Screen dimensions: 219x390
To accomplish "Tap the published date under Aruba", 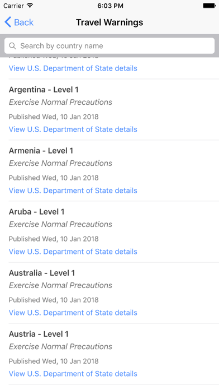I will 54,239.
